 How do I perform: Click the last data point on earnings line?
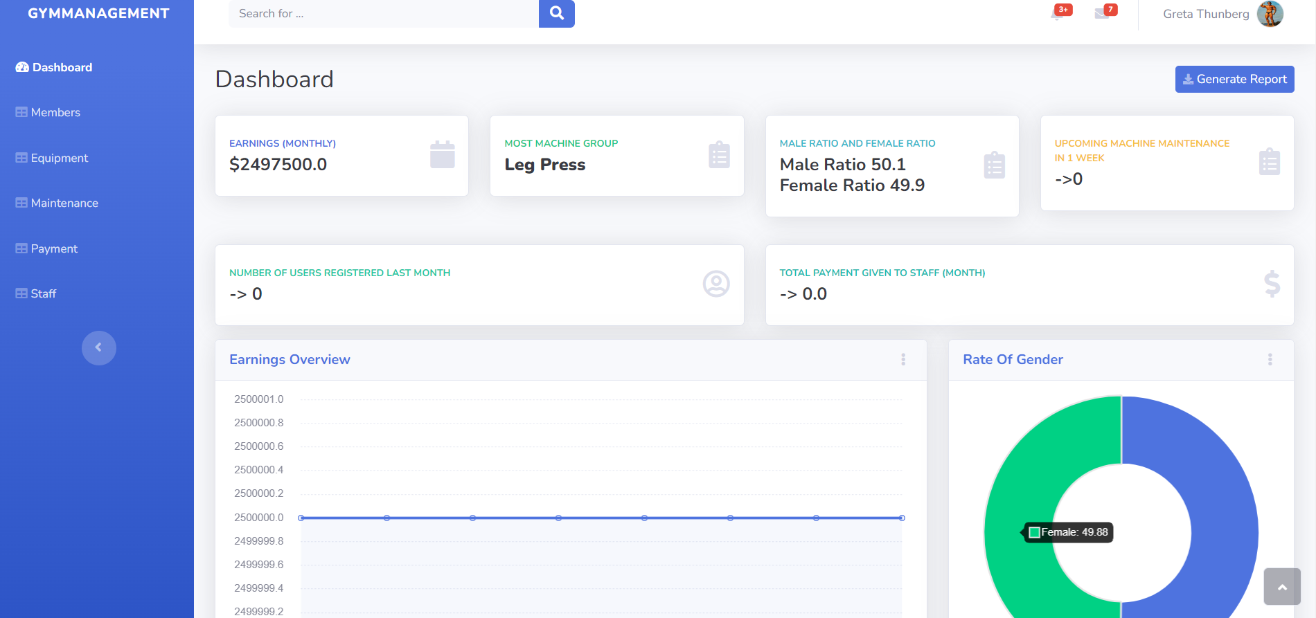[902, 518]
